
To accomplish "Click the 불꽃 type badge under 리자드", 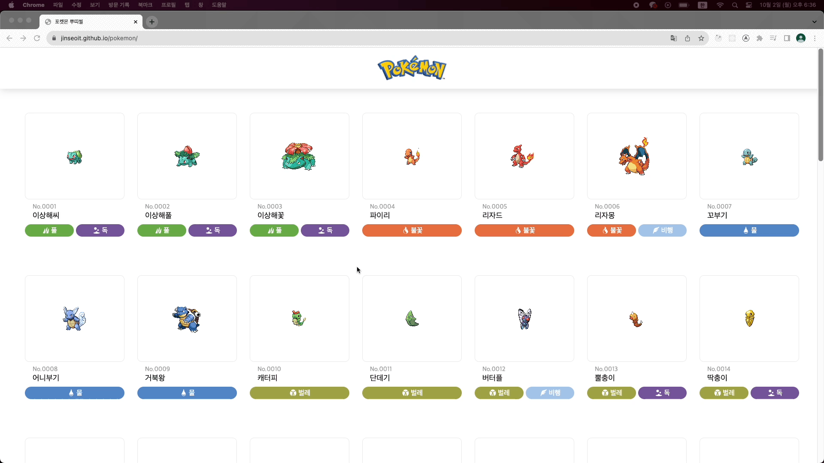I will 524,230.
